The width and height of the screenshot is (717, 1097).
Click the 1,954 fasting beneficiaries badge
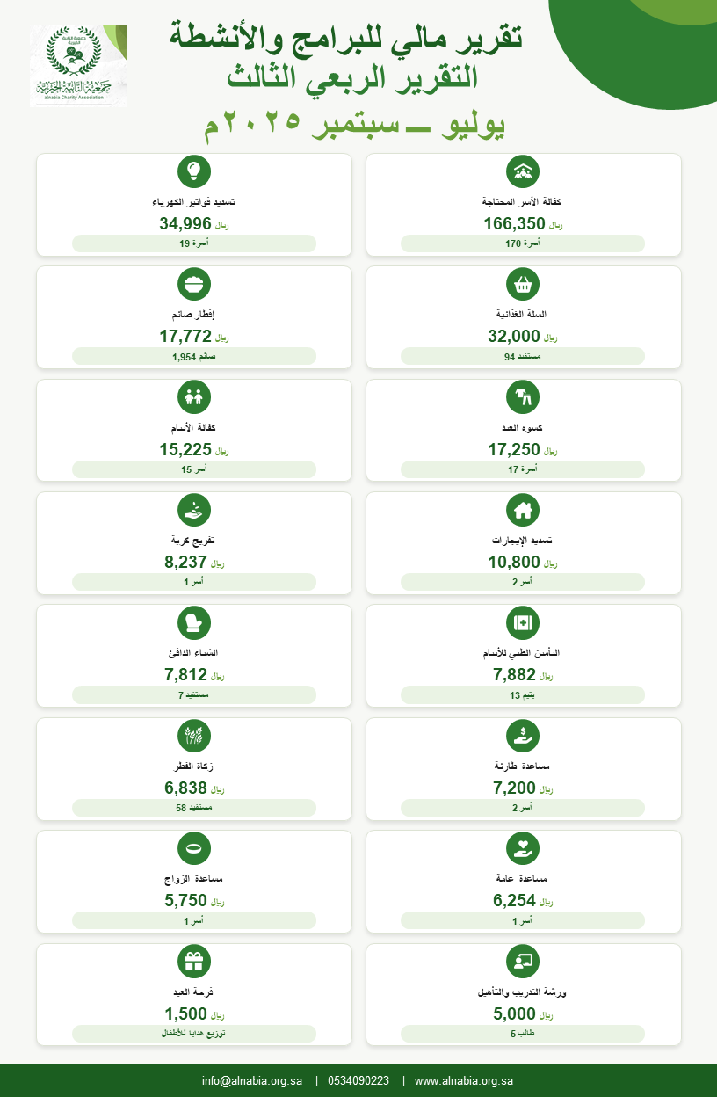click(194, 356)
